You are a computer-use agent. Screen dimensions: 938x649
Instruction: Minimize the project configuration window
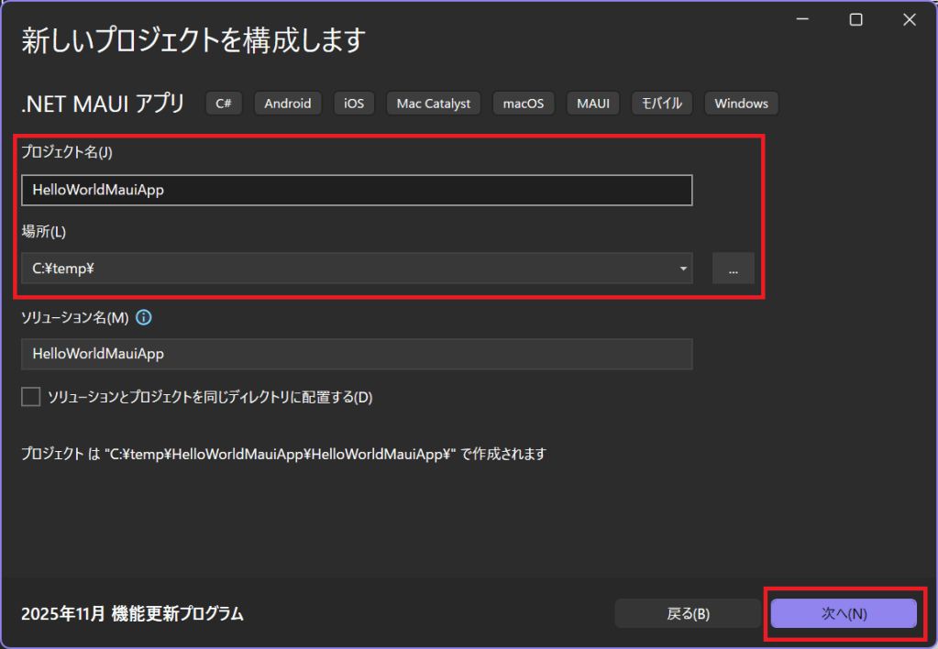click(x=802, y=20)
